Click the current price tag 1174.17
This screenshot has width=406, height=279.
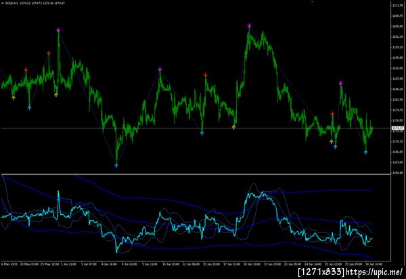pyautogui.click(x=397, y=128)
